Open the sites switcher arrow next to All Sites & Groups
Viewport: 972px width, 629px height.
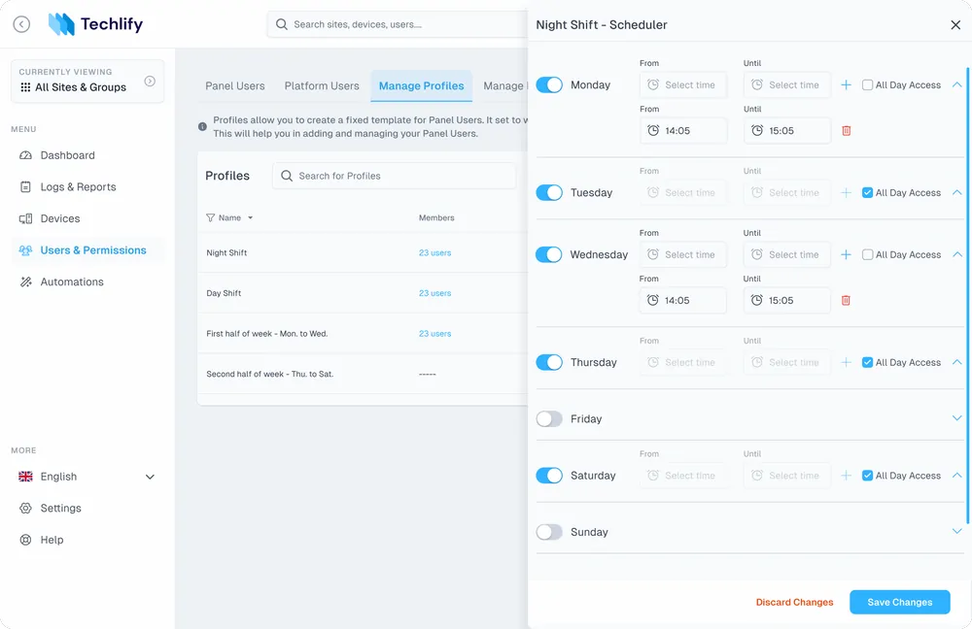[150, 82]
